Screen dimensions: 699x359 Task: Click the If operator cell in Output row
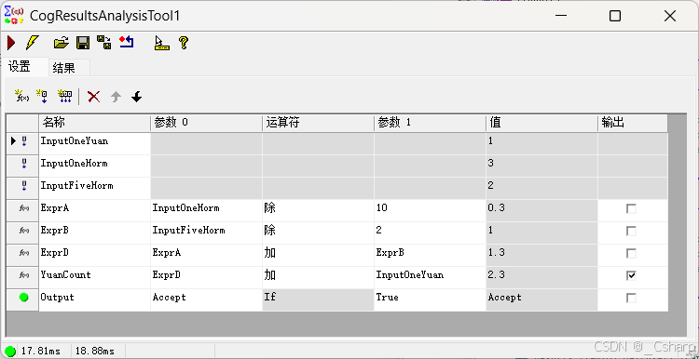(318, 299)
